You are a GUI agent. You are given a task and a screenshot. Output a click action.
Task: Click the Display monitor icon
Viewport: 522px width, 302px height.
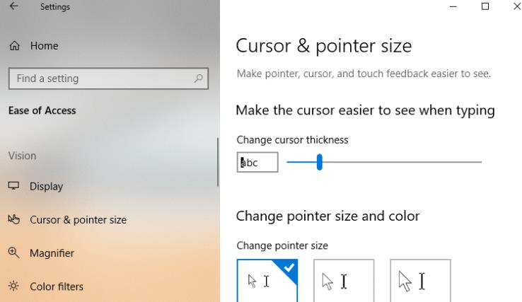(x=13, y=186)
